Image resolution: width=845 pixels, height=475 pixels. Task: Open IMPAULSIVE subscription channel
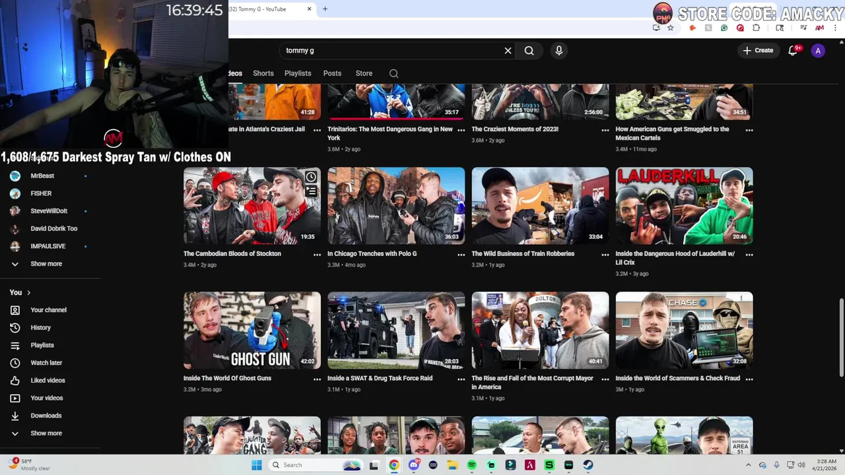click(x=50, y=246)
